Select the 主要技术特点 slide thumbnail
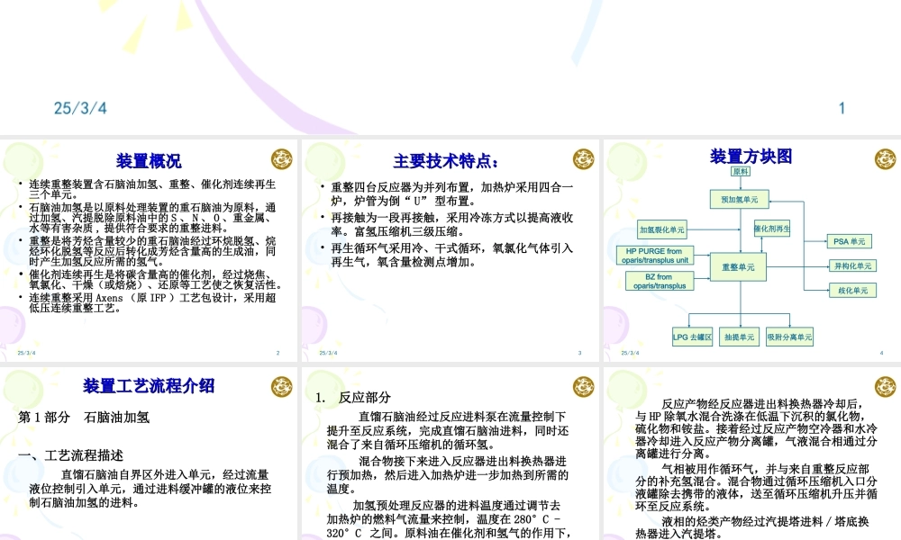Screen dimensions: 901x540 pyautogui.click(x=450, y=250)
